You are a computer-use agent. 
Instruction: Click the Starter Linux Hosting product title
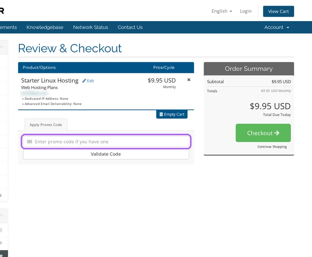(50, 80)
